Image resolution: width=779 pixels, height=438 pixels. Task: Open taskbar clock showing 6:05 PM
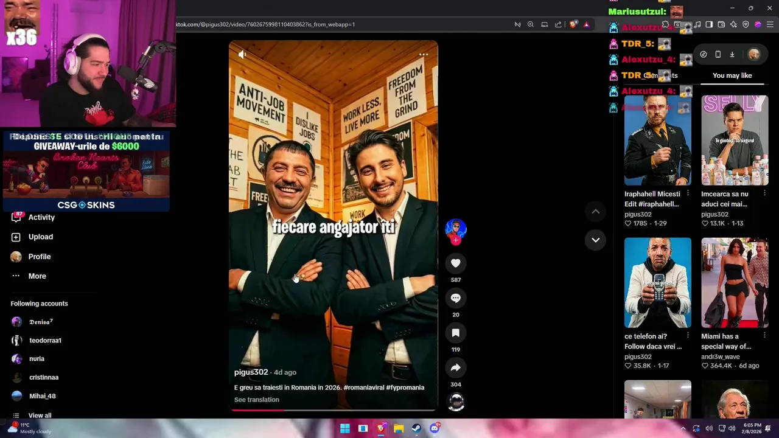pos(752,428)
